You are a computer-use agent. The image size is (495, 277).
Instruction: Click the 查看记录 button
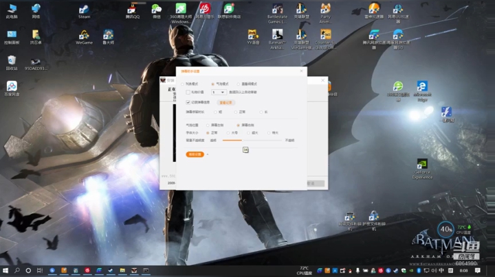[225, 103]
